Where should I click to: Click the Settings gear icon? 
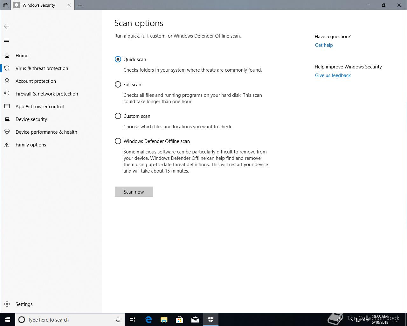click(7, 304)
